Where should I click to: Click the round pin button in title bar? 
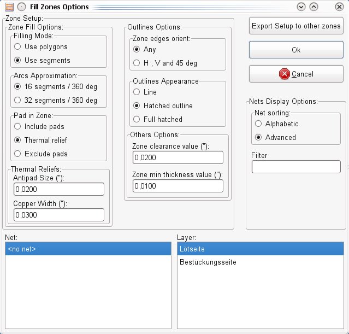(x=22, y=7)
